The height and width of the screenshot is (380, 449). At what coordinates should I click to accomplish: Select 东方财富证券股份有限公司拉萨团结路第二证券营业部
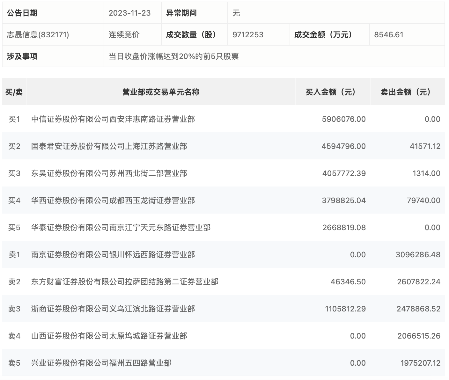pyautogui.click(x=125, y=282)
